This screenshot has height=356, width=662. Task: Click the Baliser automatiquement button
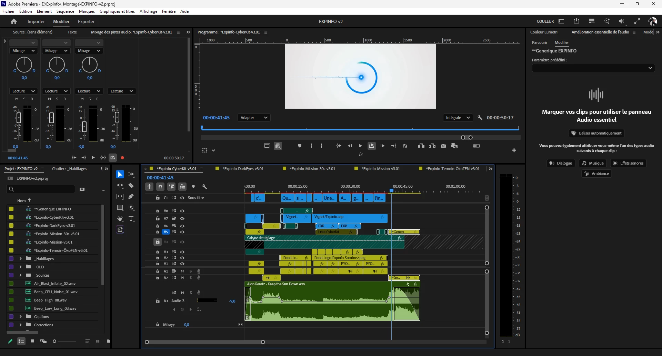point(596,133)
